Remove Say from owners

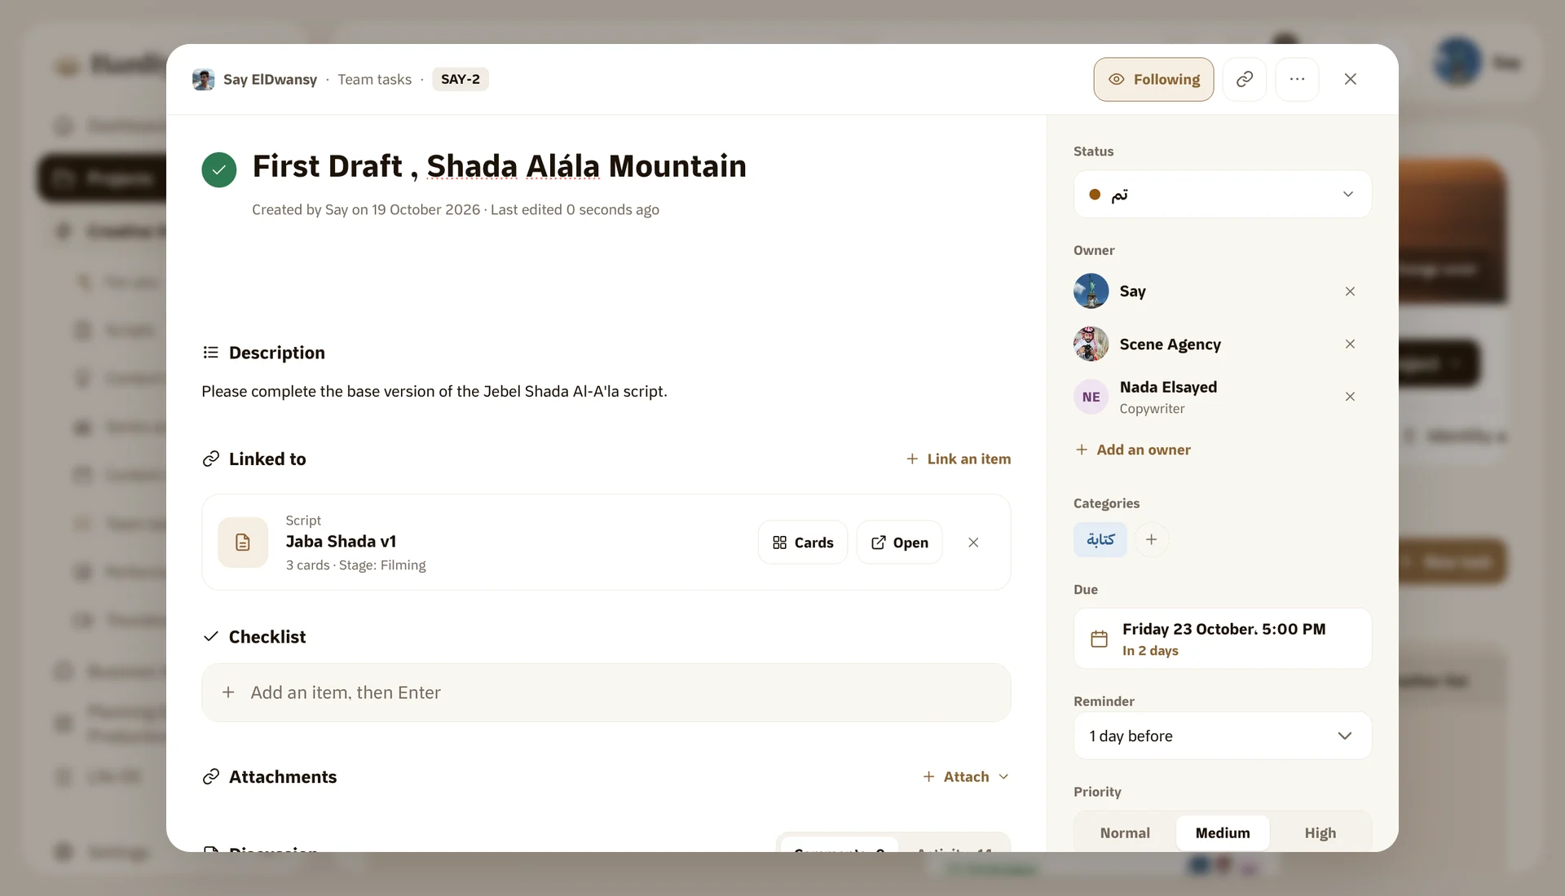(x=1350, y=292)
